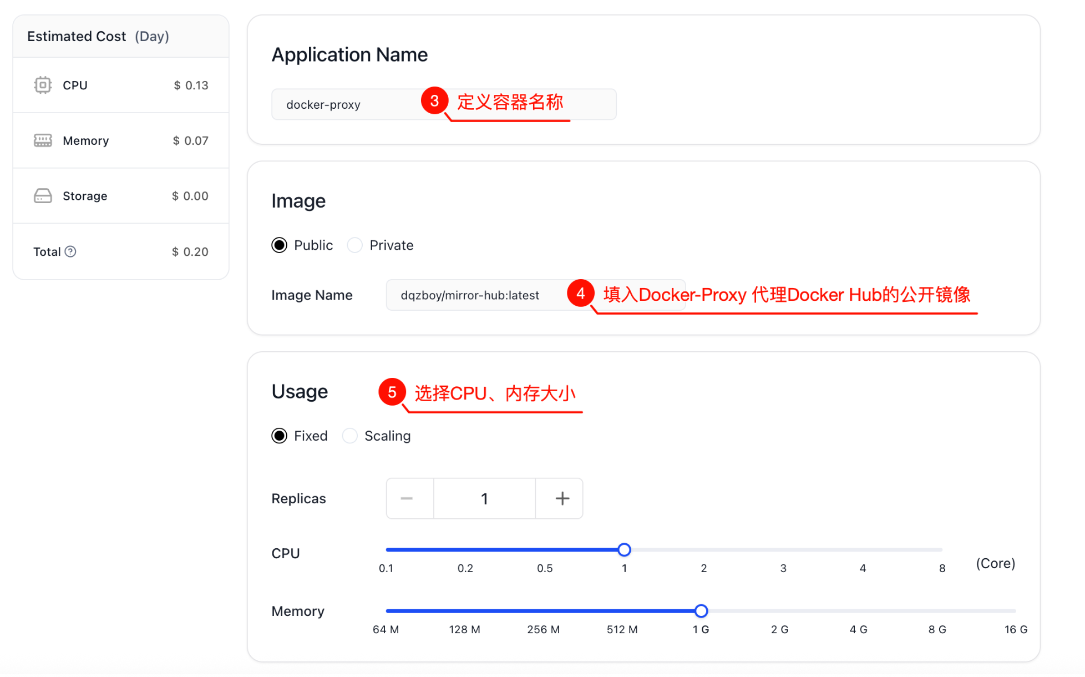Set CPU slider to 0.5 cores
The width and height of the screenshot is (1085, 677).
coord(545,550)
